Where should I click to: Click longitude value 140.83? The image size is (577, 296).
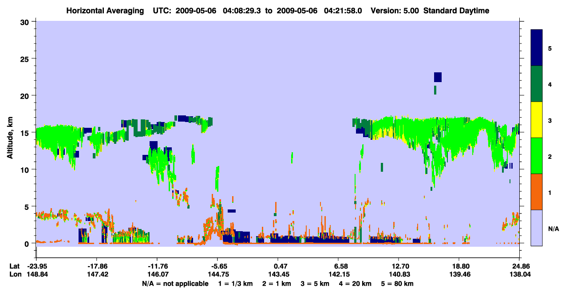[x=399, y=274]
